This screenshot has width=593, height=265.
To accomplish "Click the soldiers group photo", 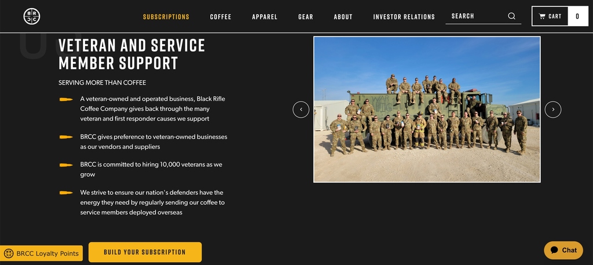I will pyautogui.click(x=427, y=110).
